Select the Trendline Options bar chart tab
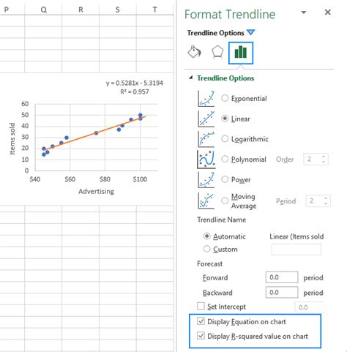The width and height of the screenshot is (347, 352). point(241,53)
